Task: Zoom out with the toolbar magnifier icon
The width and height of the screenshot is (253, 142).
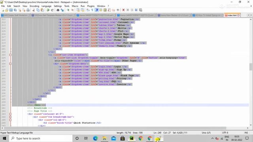Action: pyautogui.click(x=72, y=10)
